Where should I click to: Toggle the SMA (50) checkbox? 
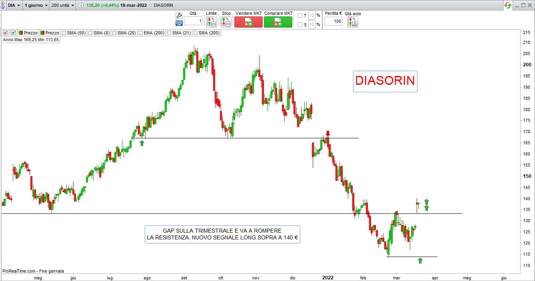[64, 33]
